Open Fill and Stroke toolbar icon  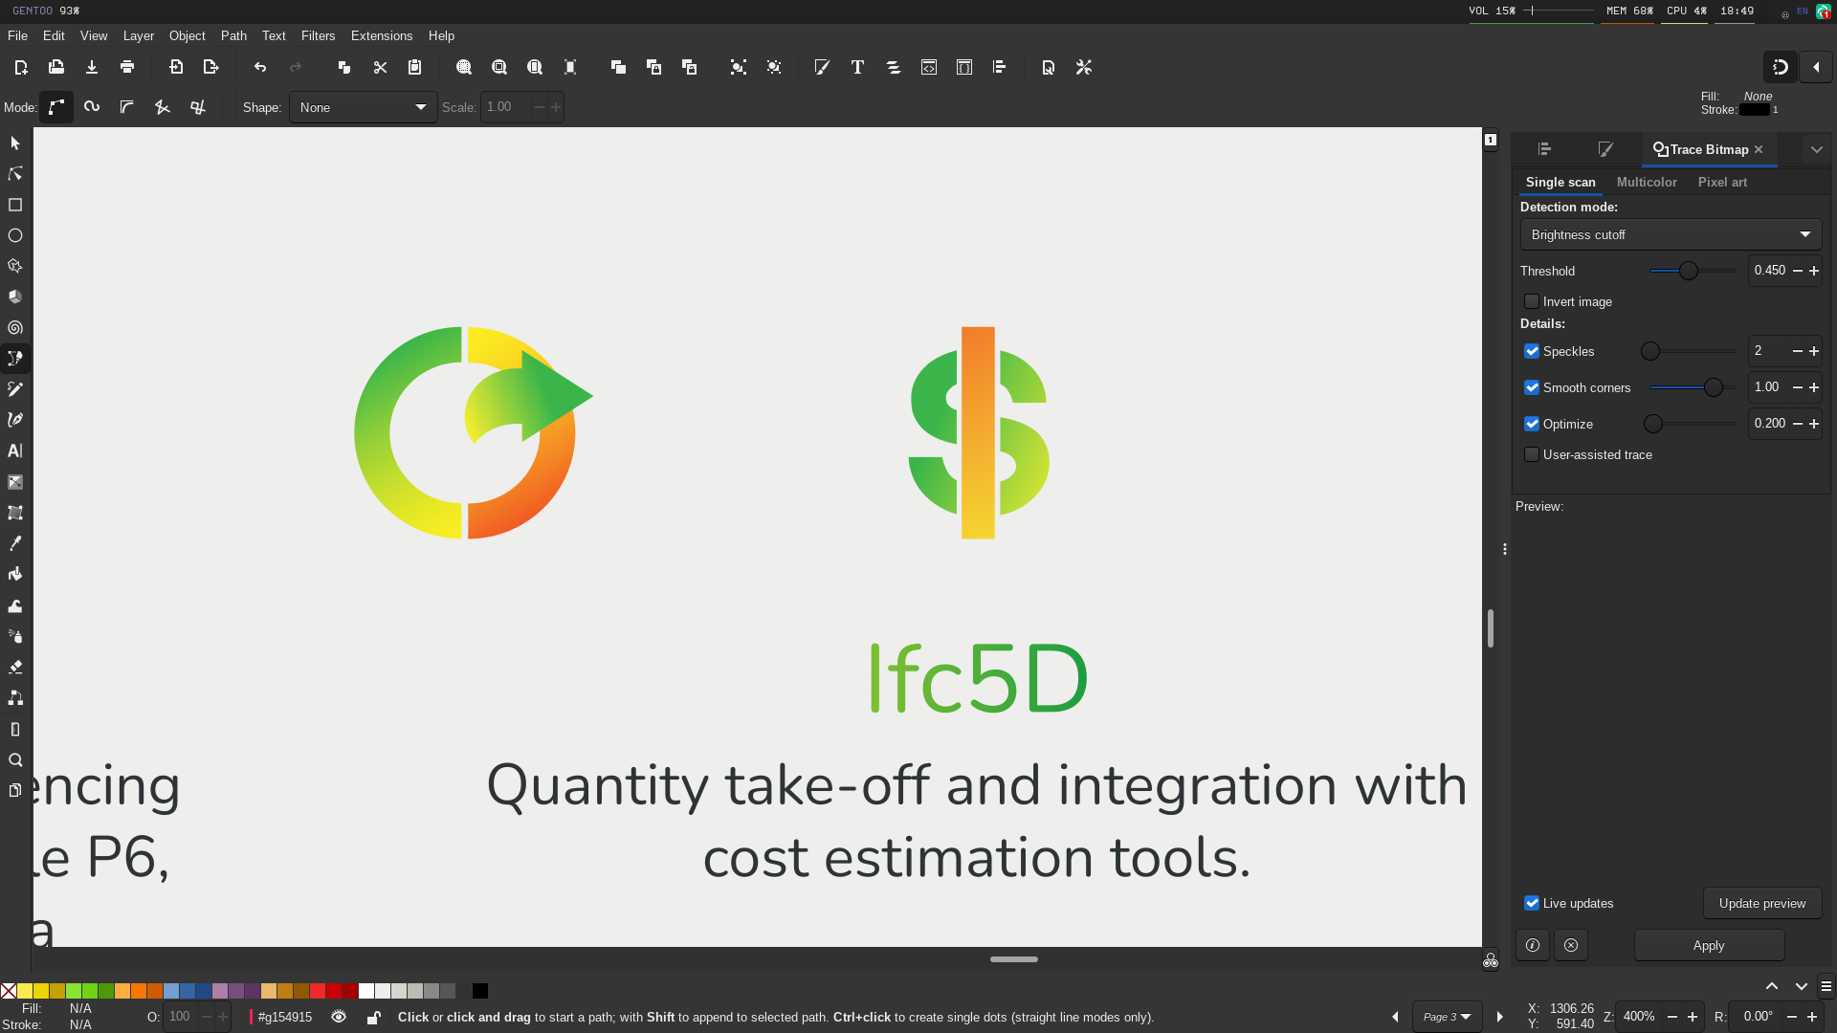pyautogui.click(x=822, y=67)
